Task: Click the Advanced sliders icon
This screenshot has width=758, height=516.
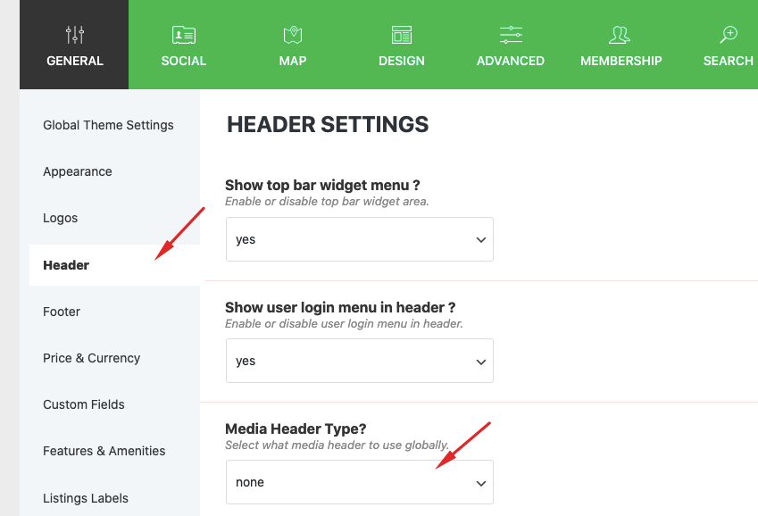Action: tap(511, 35)
